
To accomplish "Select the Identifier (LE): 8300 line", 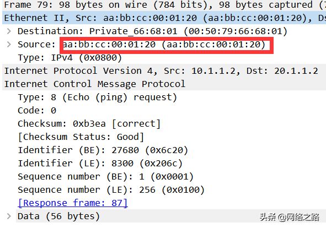I will tap(100, 164).
